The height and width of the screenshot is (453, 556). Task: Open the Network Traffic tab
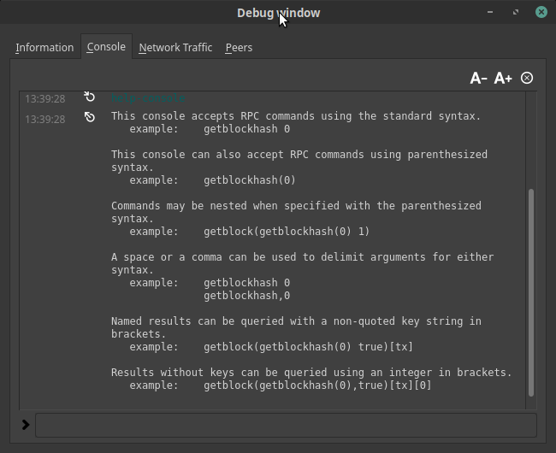tap(175, 48)
